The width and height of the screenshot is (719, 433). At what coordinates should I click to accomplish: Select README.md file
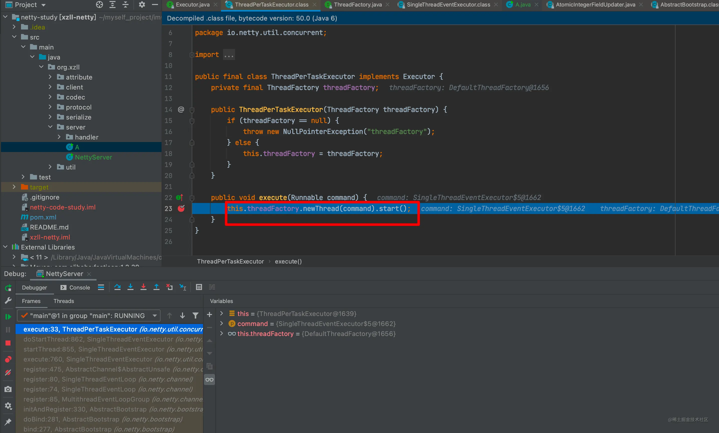pos(49,227)
